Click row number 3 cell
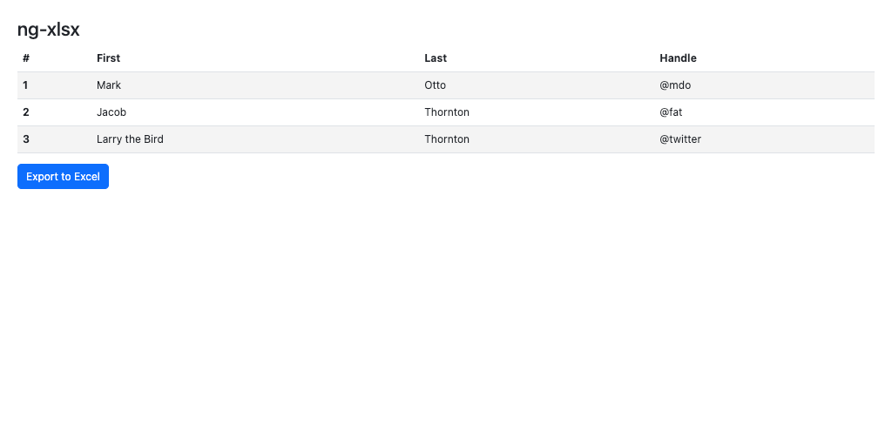 tap(26, 139)
